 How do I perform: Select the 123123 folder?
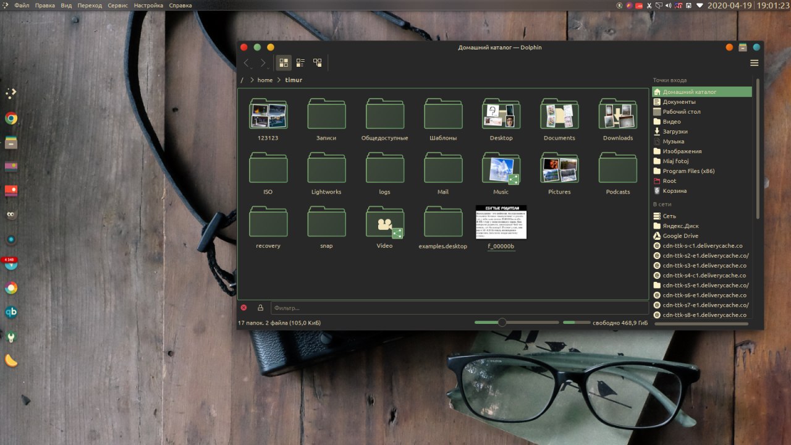268,119
